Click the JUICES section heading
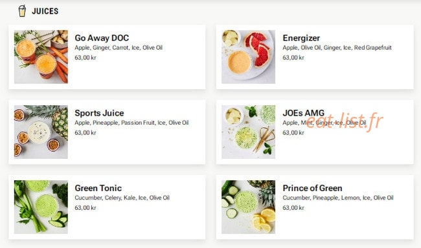Screen dimensions: 421x248 click(x=45, y=11)
